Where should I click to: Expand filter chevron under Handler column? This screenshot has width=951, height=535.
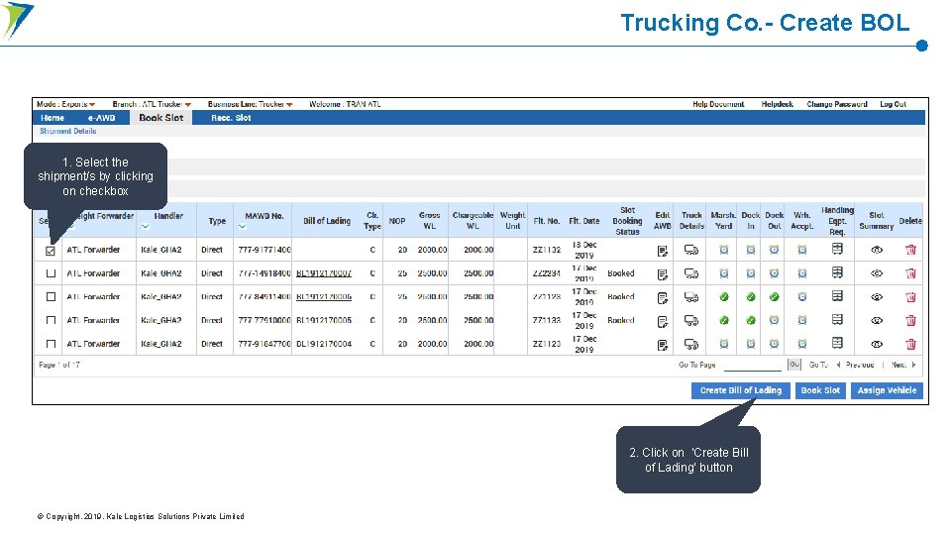click(145, 227)
